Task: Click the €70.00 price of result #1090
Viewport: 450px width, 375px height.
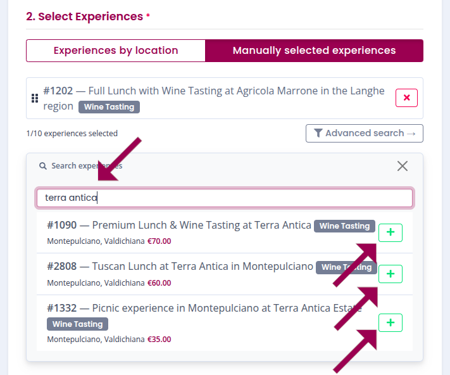Action: point(159,241)
